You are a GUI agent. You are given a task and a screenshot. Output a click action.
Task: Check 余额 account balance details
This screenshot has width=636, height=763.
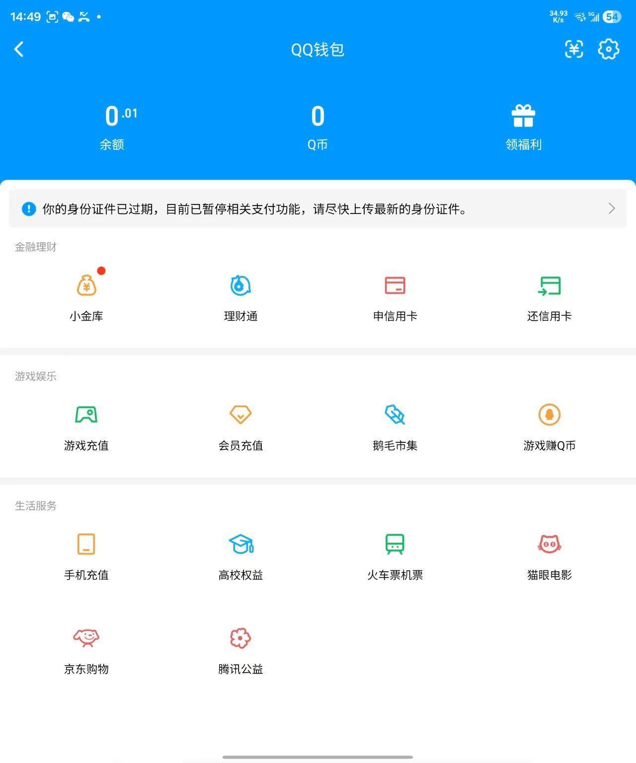point(113,126)
